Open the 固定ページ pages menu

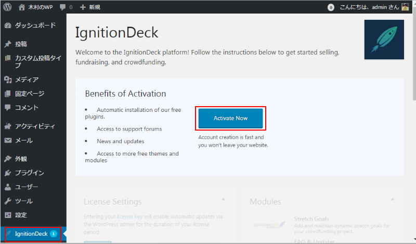click(x=29, y=94)
